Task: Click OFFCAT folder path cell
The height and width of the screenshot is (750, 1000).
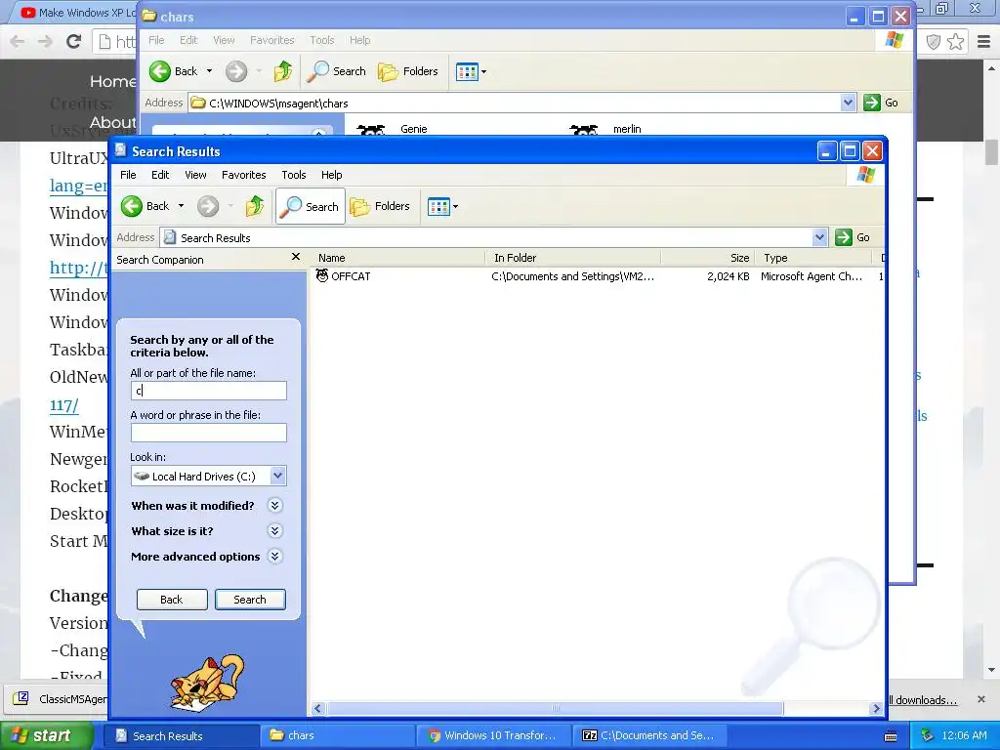Action: click(572, 276)
